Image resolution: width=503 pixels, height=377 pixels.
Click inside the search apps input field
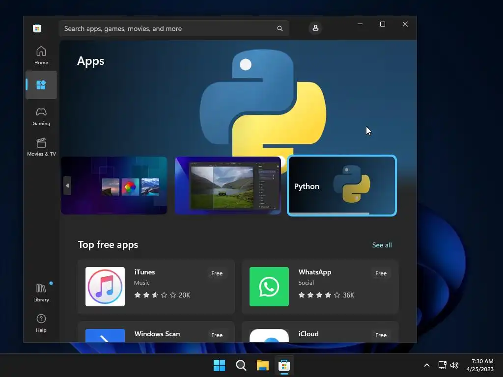point(173,28)
